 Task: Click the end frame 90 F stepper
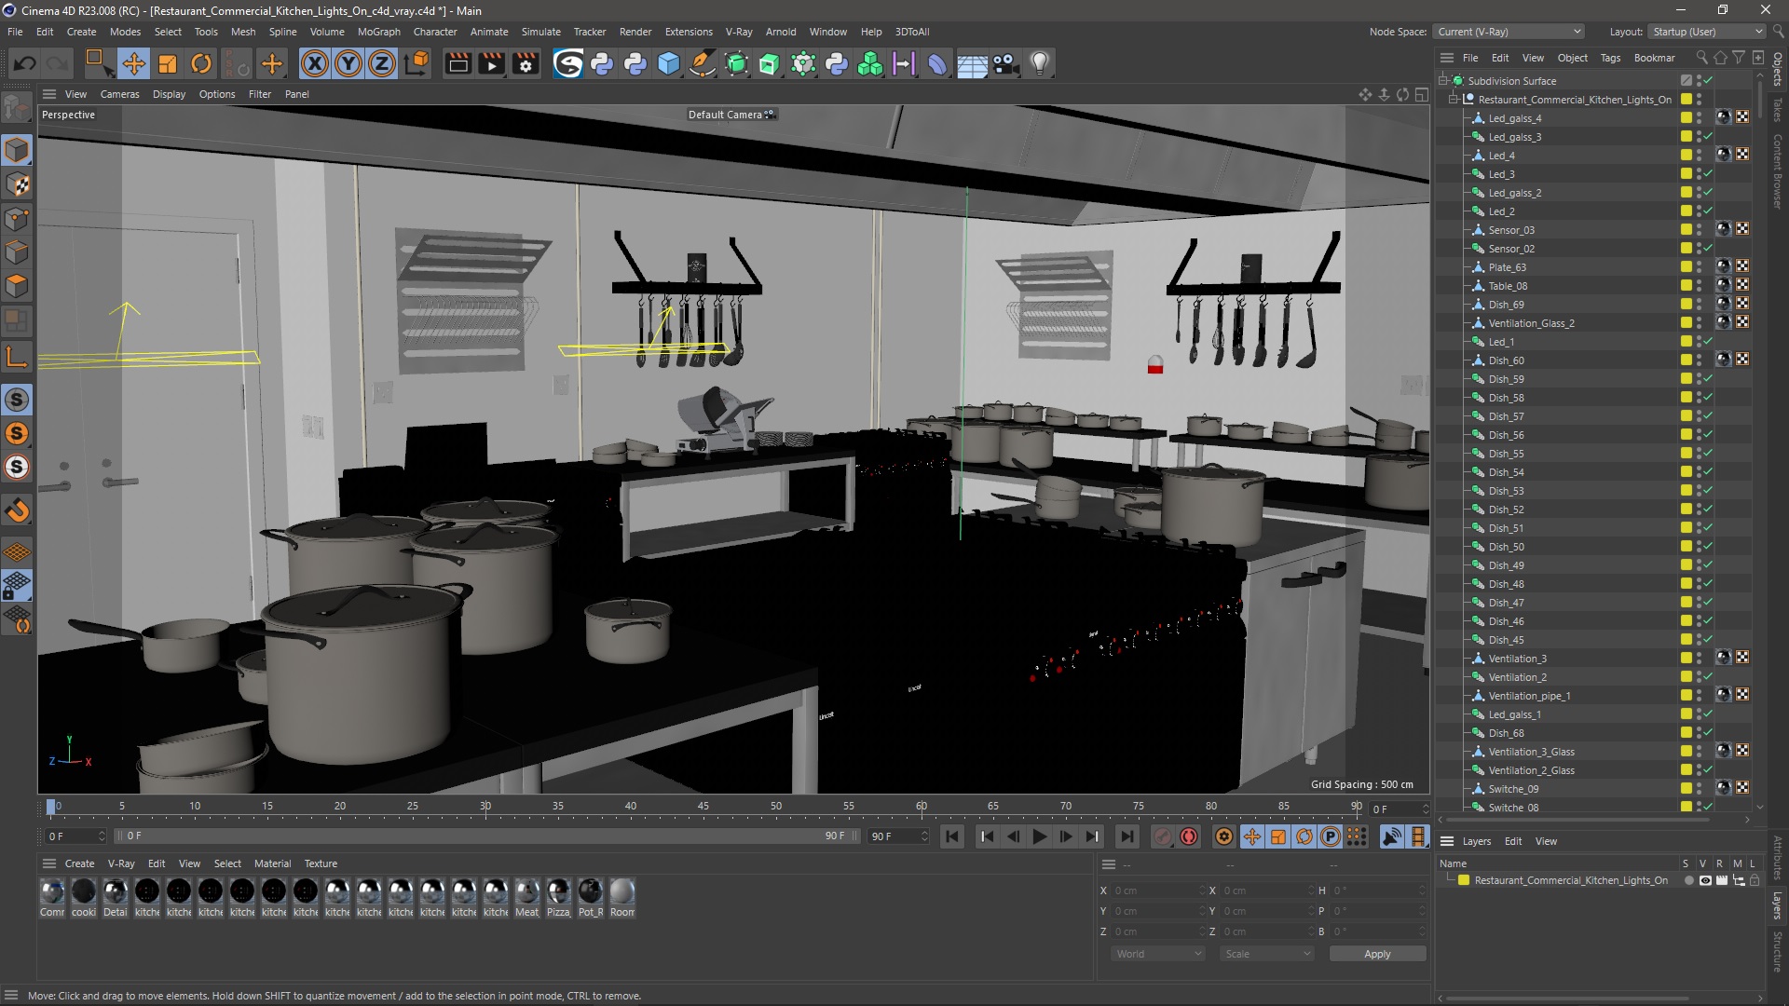click(924, 836)
